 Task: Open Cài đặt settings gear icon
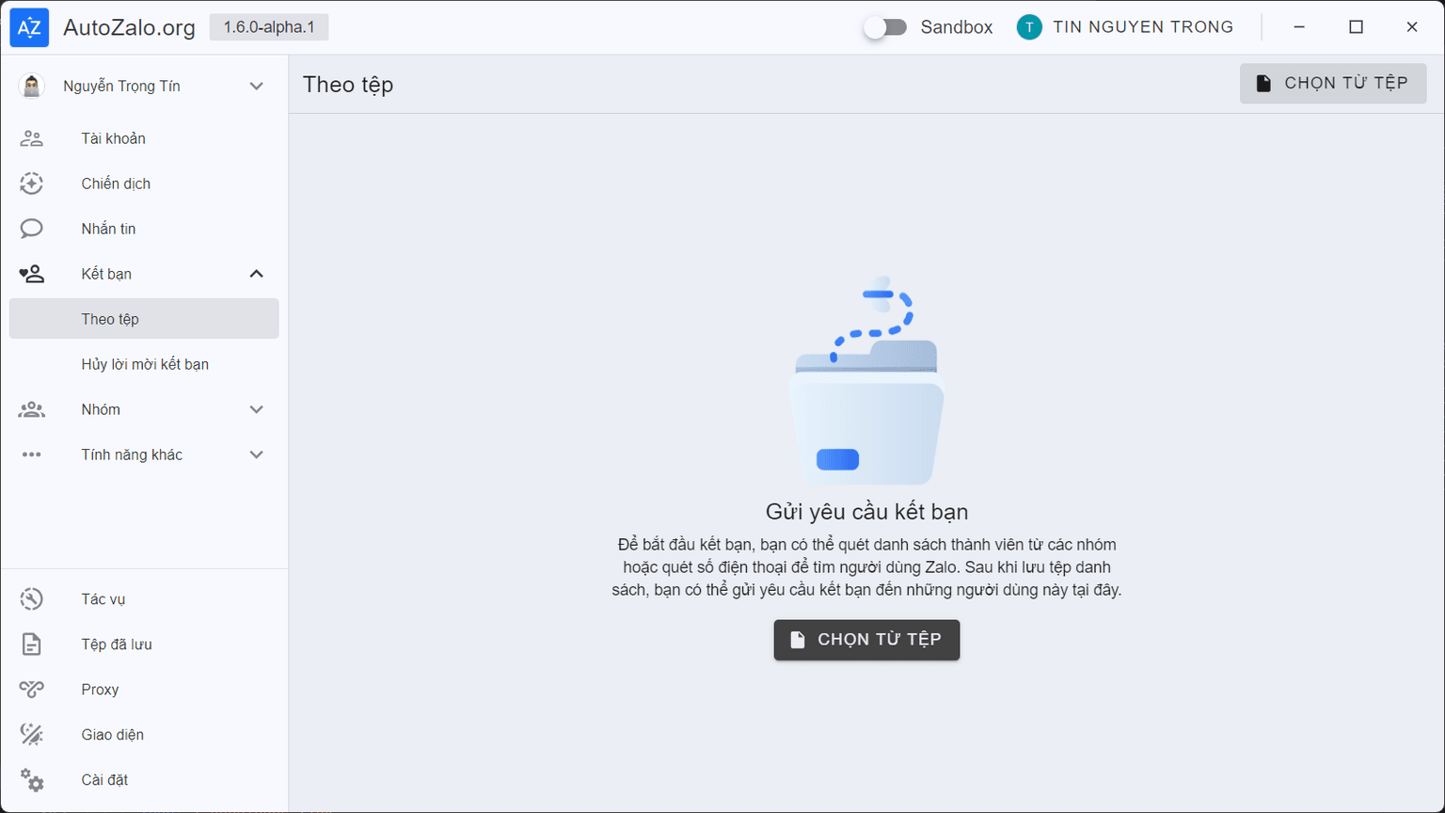[x=31, y=780]
